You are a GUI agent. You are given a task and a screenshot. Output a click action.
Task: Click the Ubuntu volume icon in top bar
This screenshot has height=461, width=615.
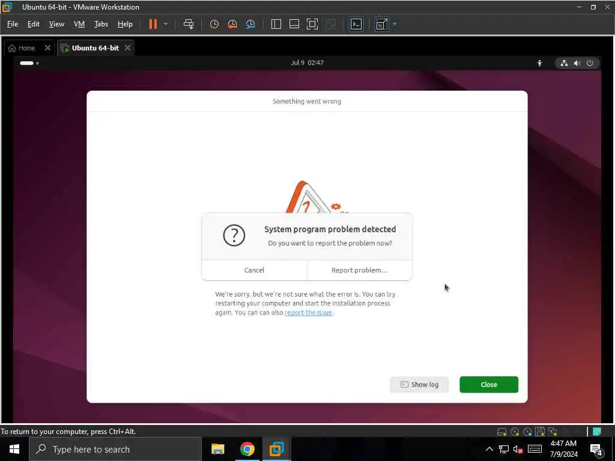577,63
